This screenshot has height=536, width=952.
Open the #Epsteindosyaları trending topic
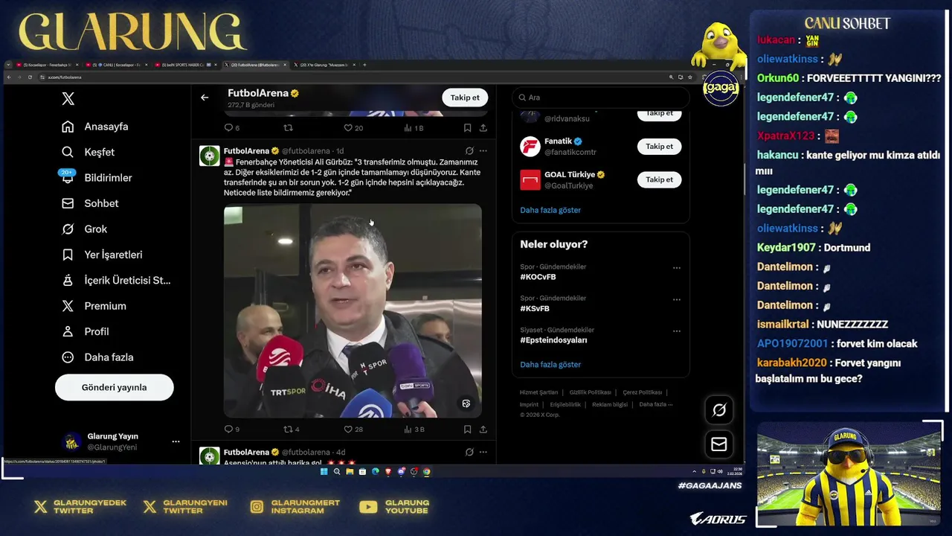(x=553, y=340)
